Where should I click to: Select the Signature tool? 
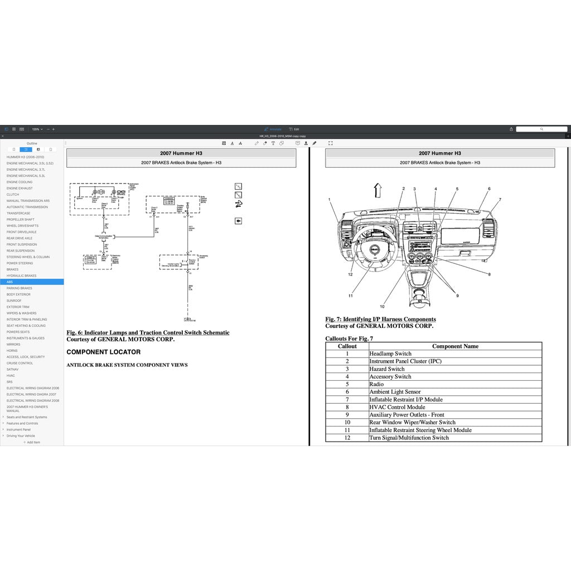coord(314,143)
